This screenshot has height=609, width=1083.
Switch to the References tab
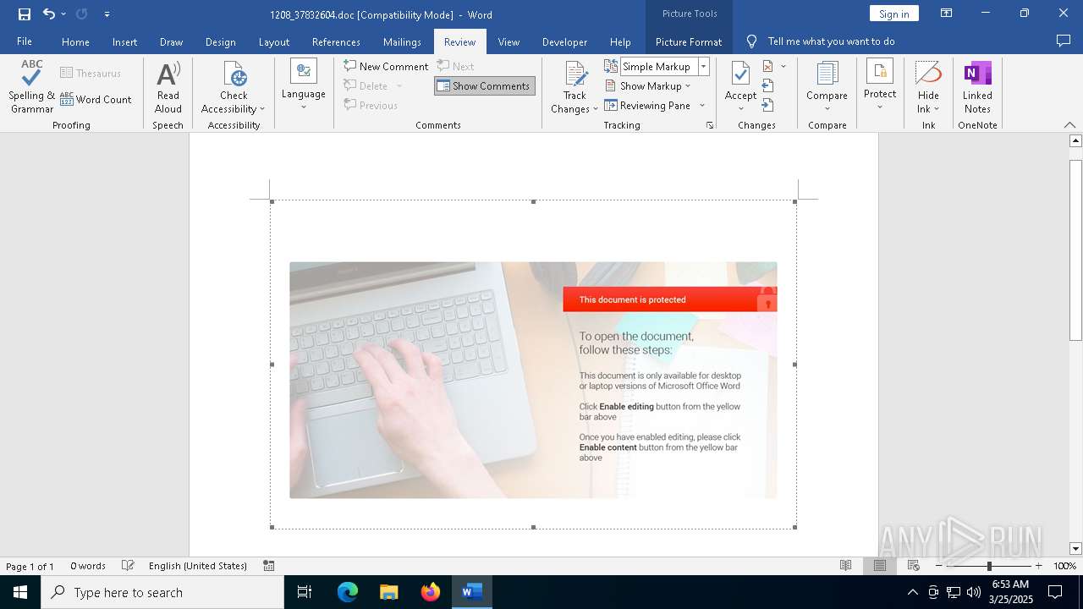pyautogui.click(x=336, y=41)
